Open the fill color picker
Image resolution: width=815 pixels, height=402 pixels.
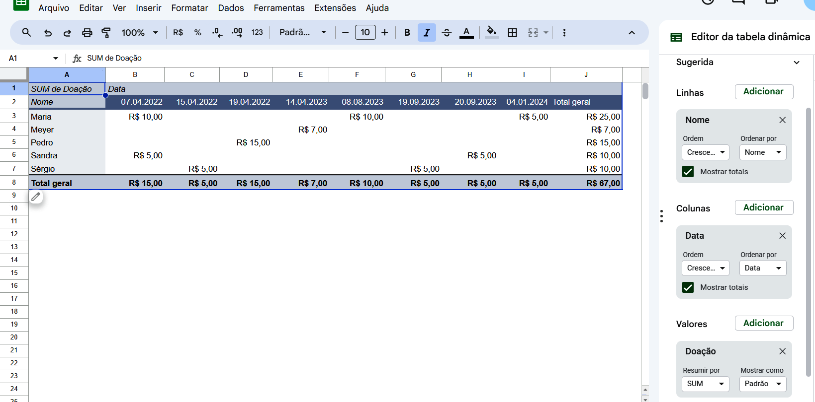[x=491, y=33]
